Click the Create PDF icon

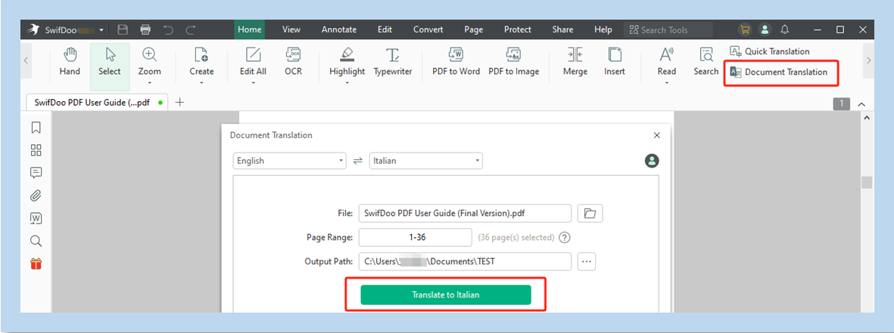[202, 54]
